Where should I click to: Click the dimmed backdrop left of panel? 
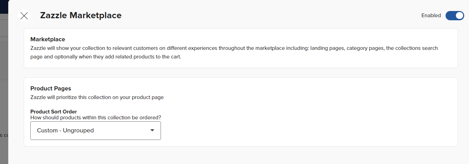coord(4,103)
